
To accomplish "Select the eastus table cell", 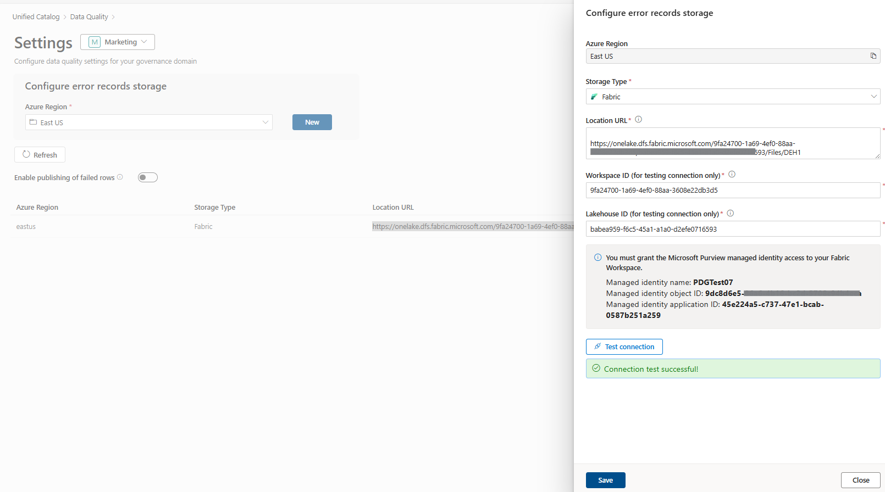I will [26, 226].
